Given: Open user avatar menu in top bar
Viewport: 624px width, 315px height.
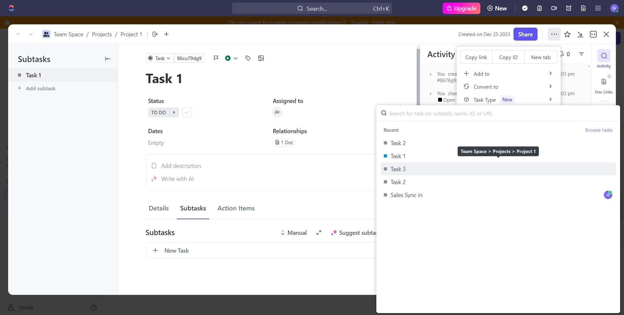Looking at the screenshot, I should click(614, 8).
